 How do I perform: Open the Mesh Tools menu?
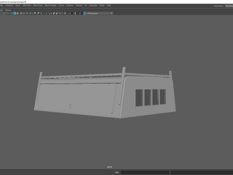38,5
